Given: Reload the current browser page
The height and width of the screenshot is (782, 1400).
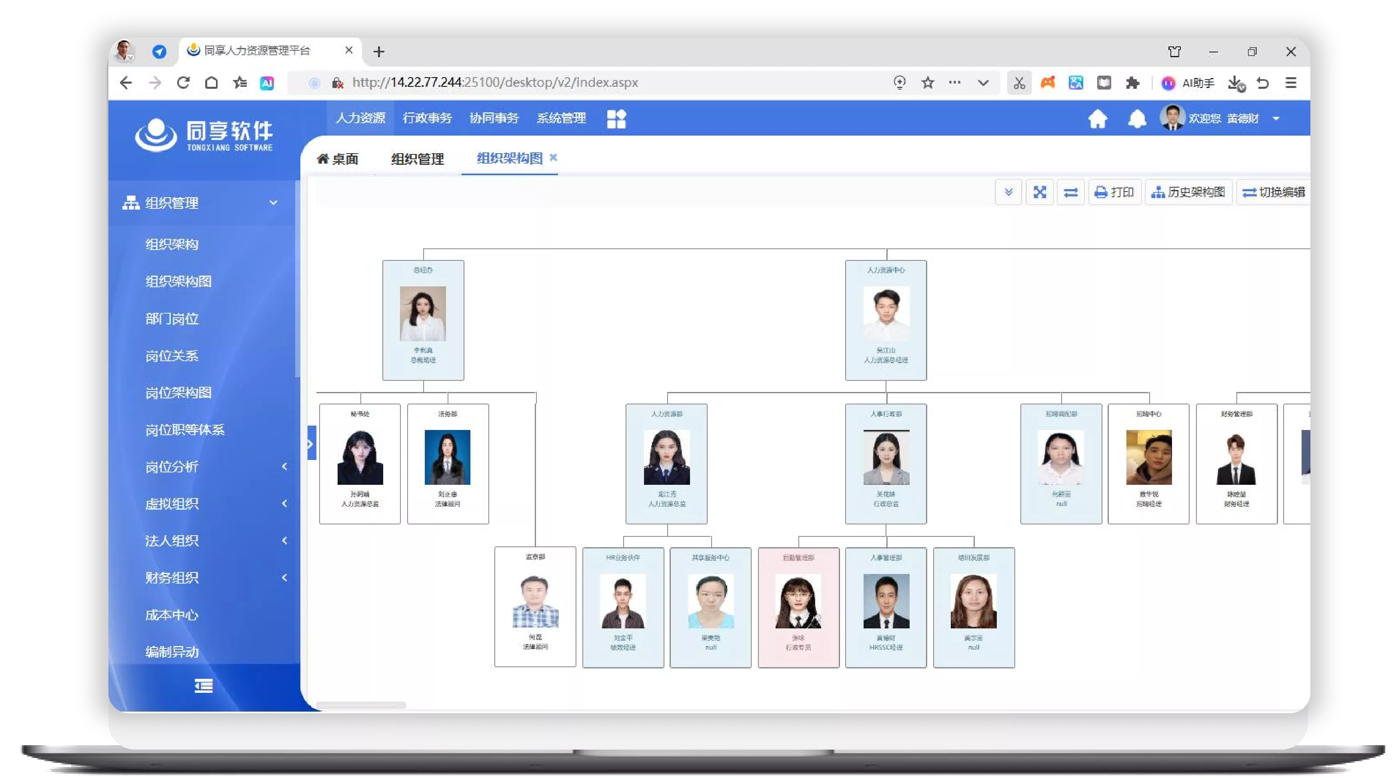Looking at the screenshot, I should click(183, 83).
